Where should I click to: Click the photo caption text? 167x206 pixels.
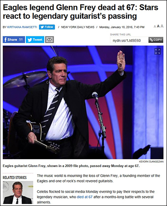pyautogui.click(x=71, y=166)
